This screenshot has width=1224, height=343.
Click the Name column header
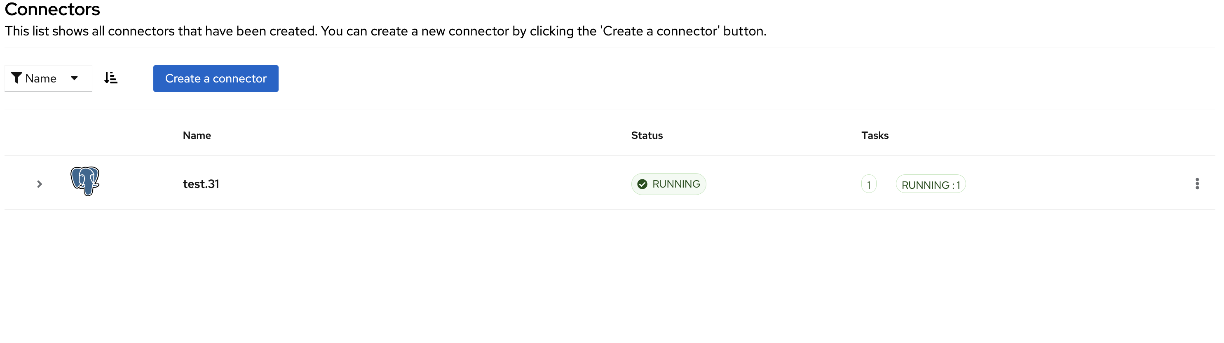(196, 135)
